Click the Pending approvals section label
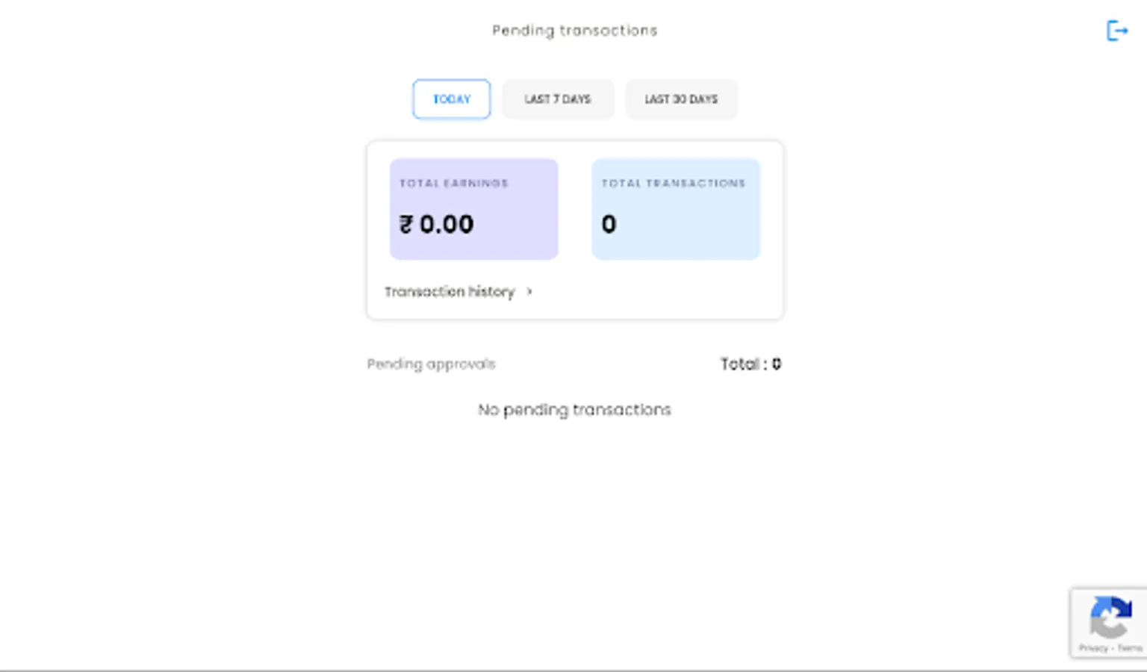 [x=431, y=364]
